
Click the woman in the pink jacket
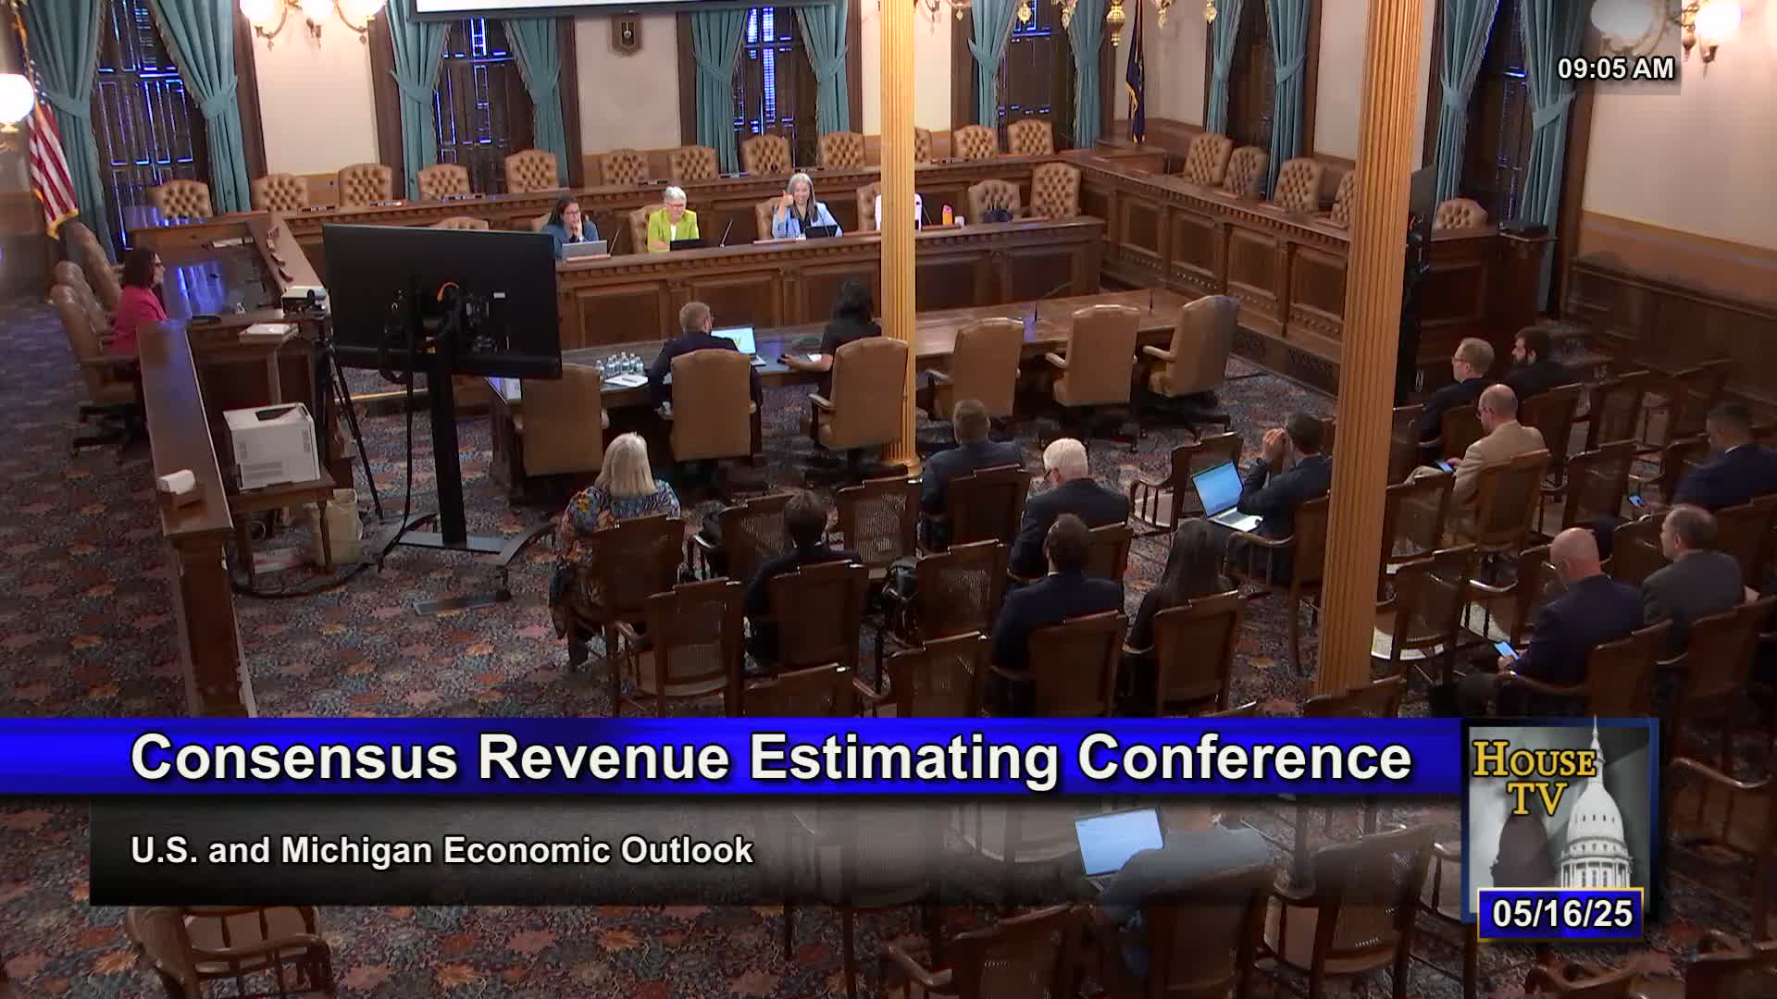click(x=139, y=303)
